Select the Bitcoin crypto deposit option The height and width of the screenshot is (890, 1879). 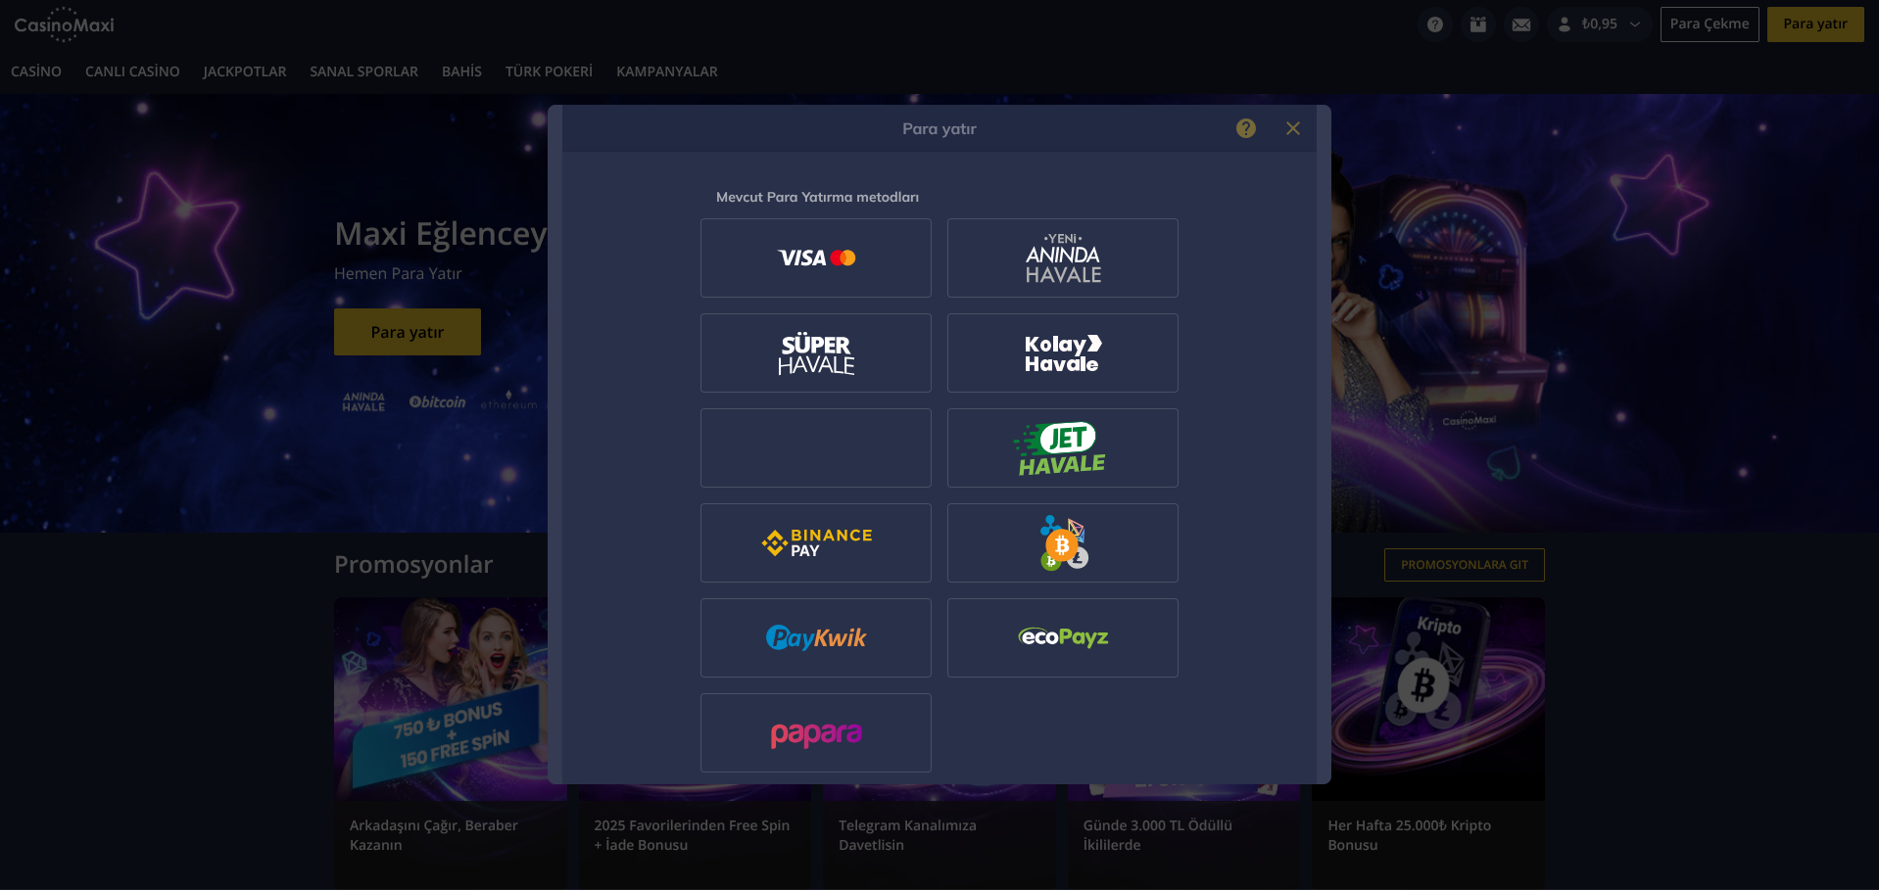tap(1063, 542)
